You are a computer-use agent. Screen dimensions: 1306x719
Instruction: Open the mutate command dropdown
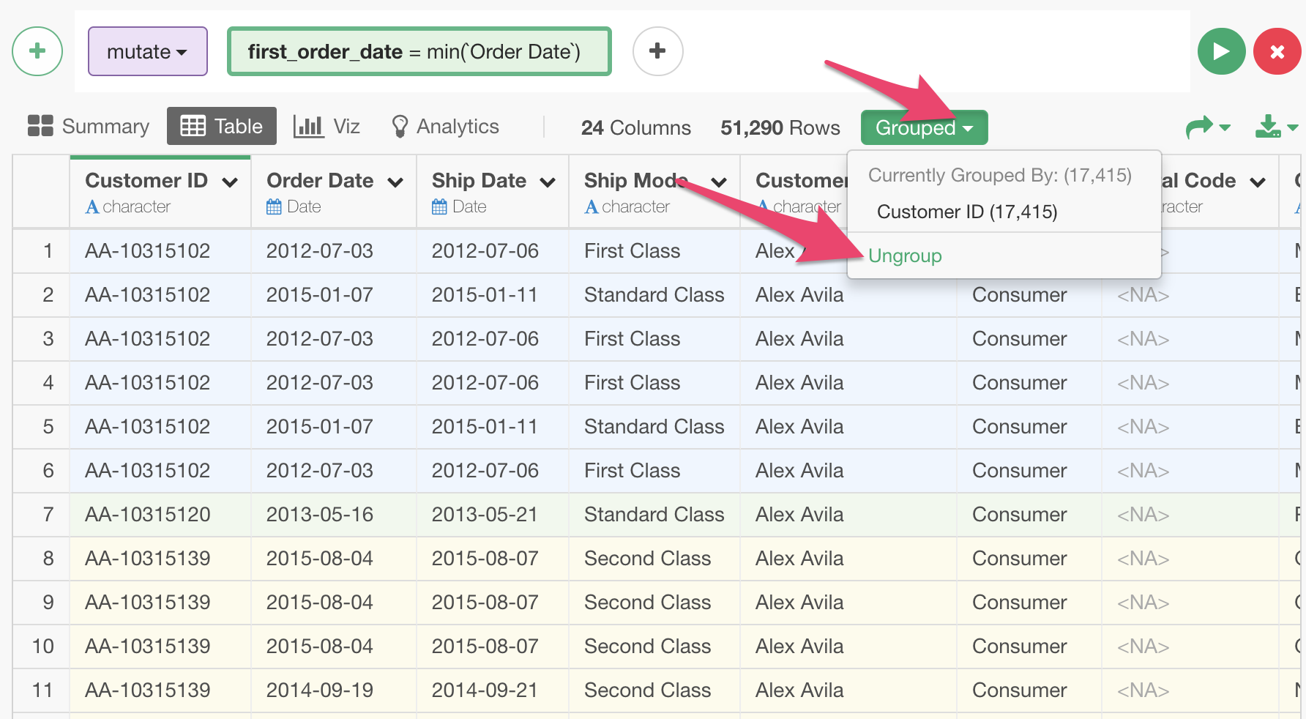coord(147,51)
